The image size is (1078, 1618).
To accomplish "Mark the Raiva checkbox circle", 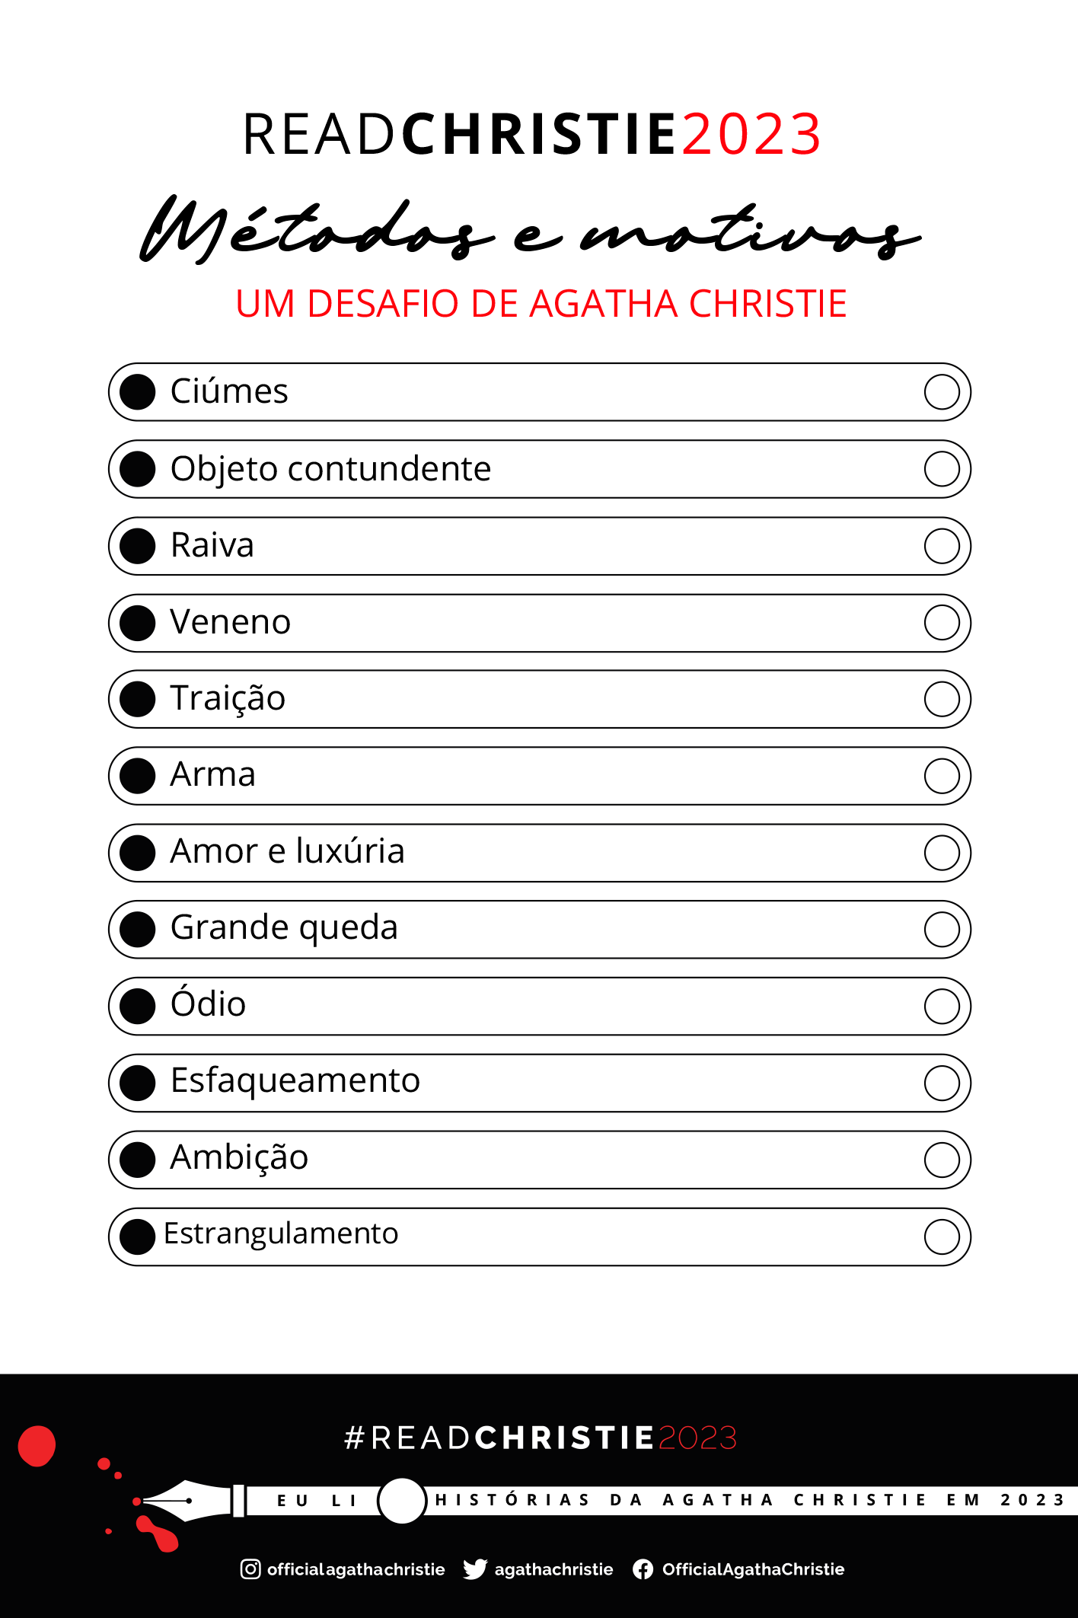I will [942, 546].
